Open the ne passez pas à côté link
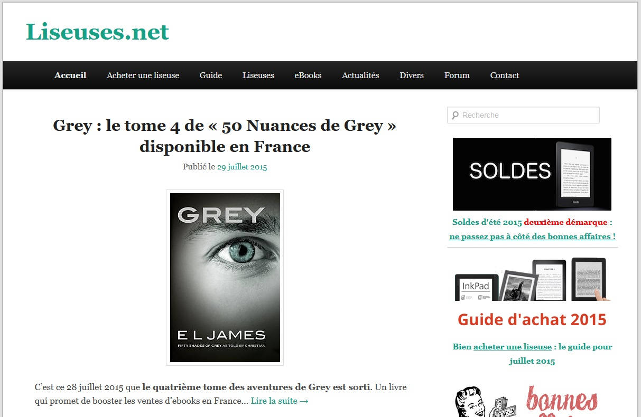 pos(532,236)
